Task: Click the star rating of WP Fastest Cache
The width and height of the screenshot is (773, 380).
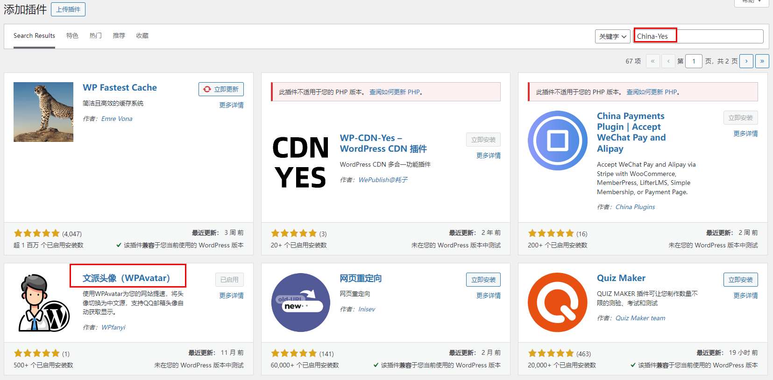Action: coord(37,233)
